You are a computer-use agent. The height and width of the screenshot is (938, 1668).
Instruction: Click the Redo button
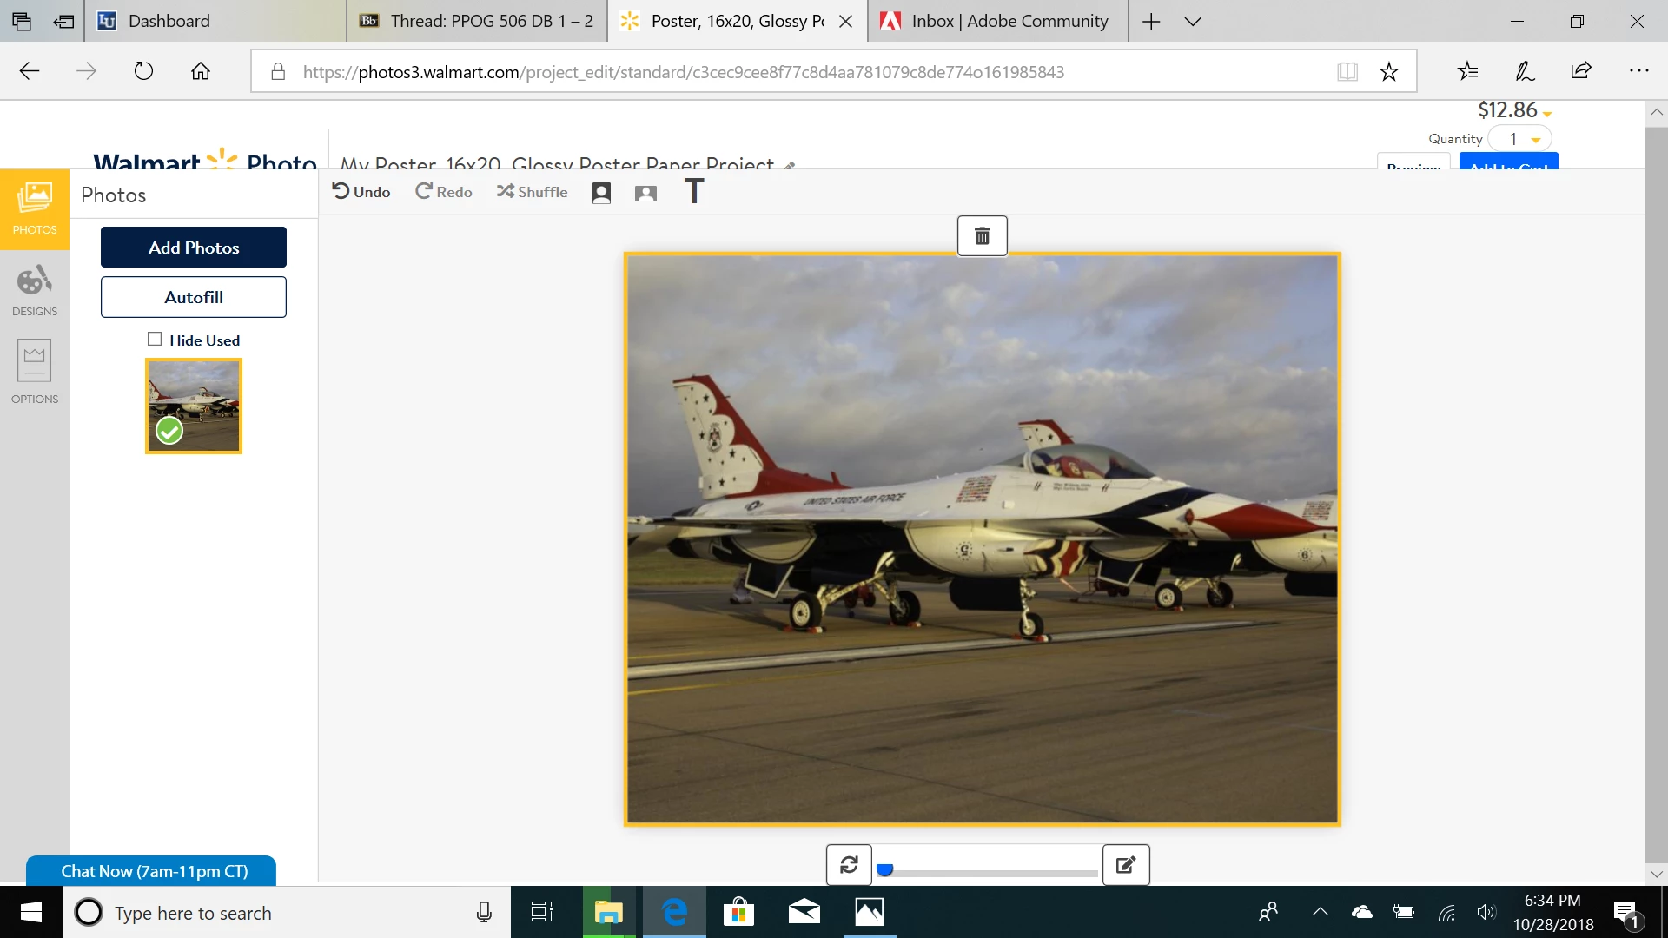coord(443,192)
